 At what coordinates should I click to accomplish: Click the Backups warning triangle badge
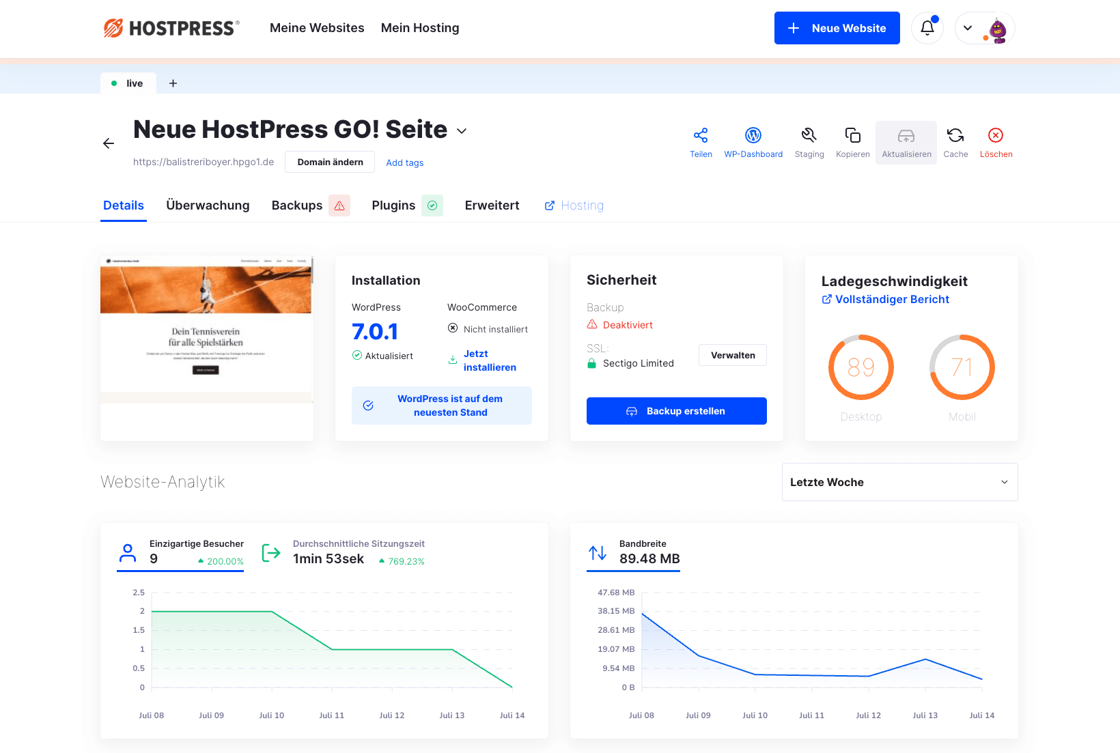(x=339, y=205)
